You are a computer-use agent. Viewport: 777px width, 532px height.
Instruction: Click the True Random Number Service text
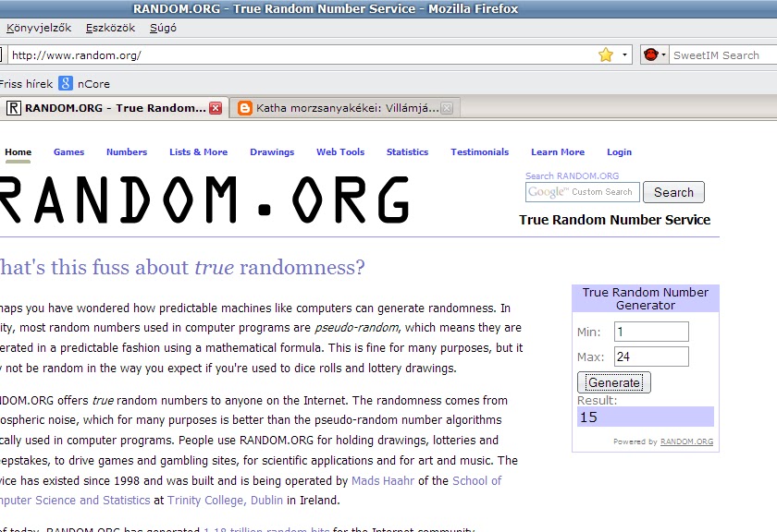click(x=614, y=220)
